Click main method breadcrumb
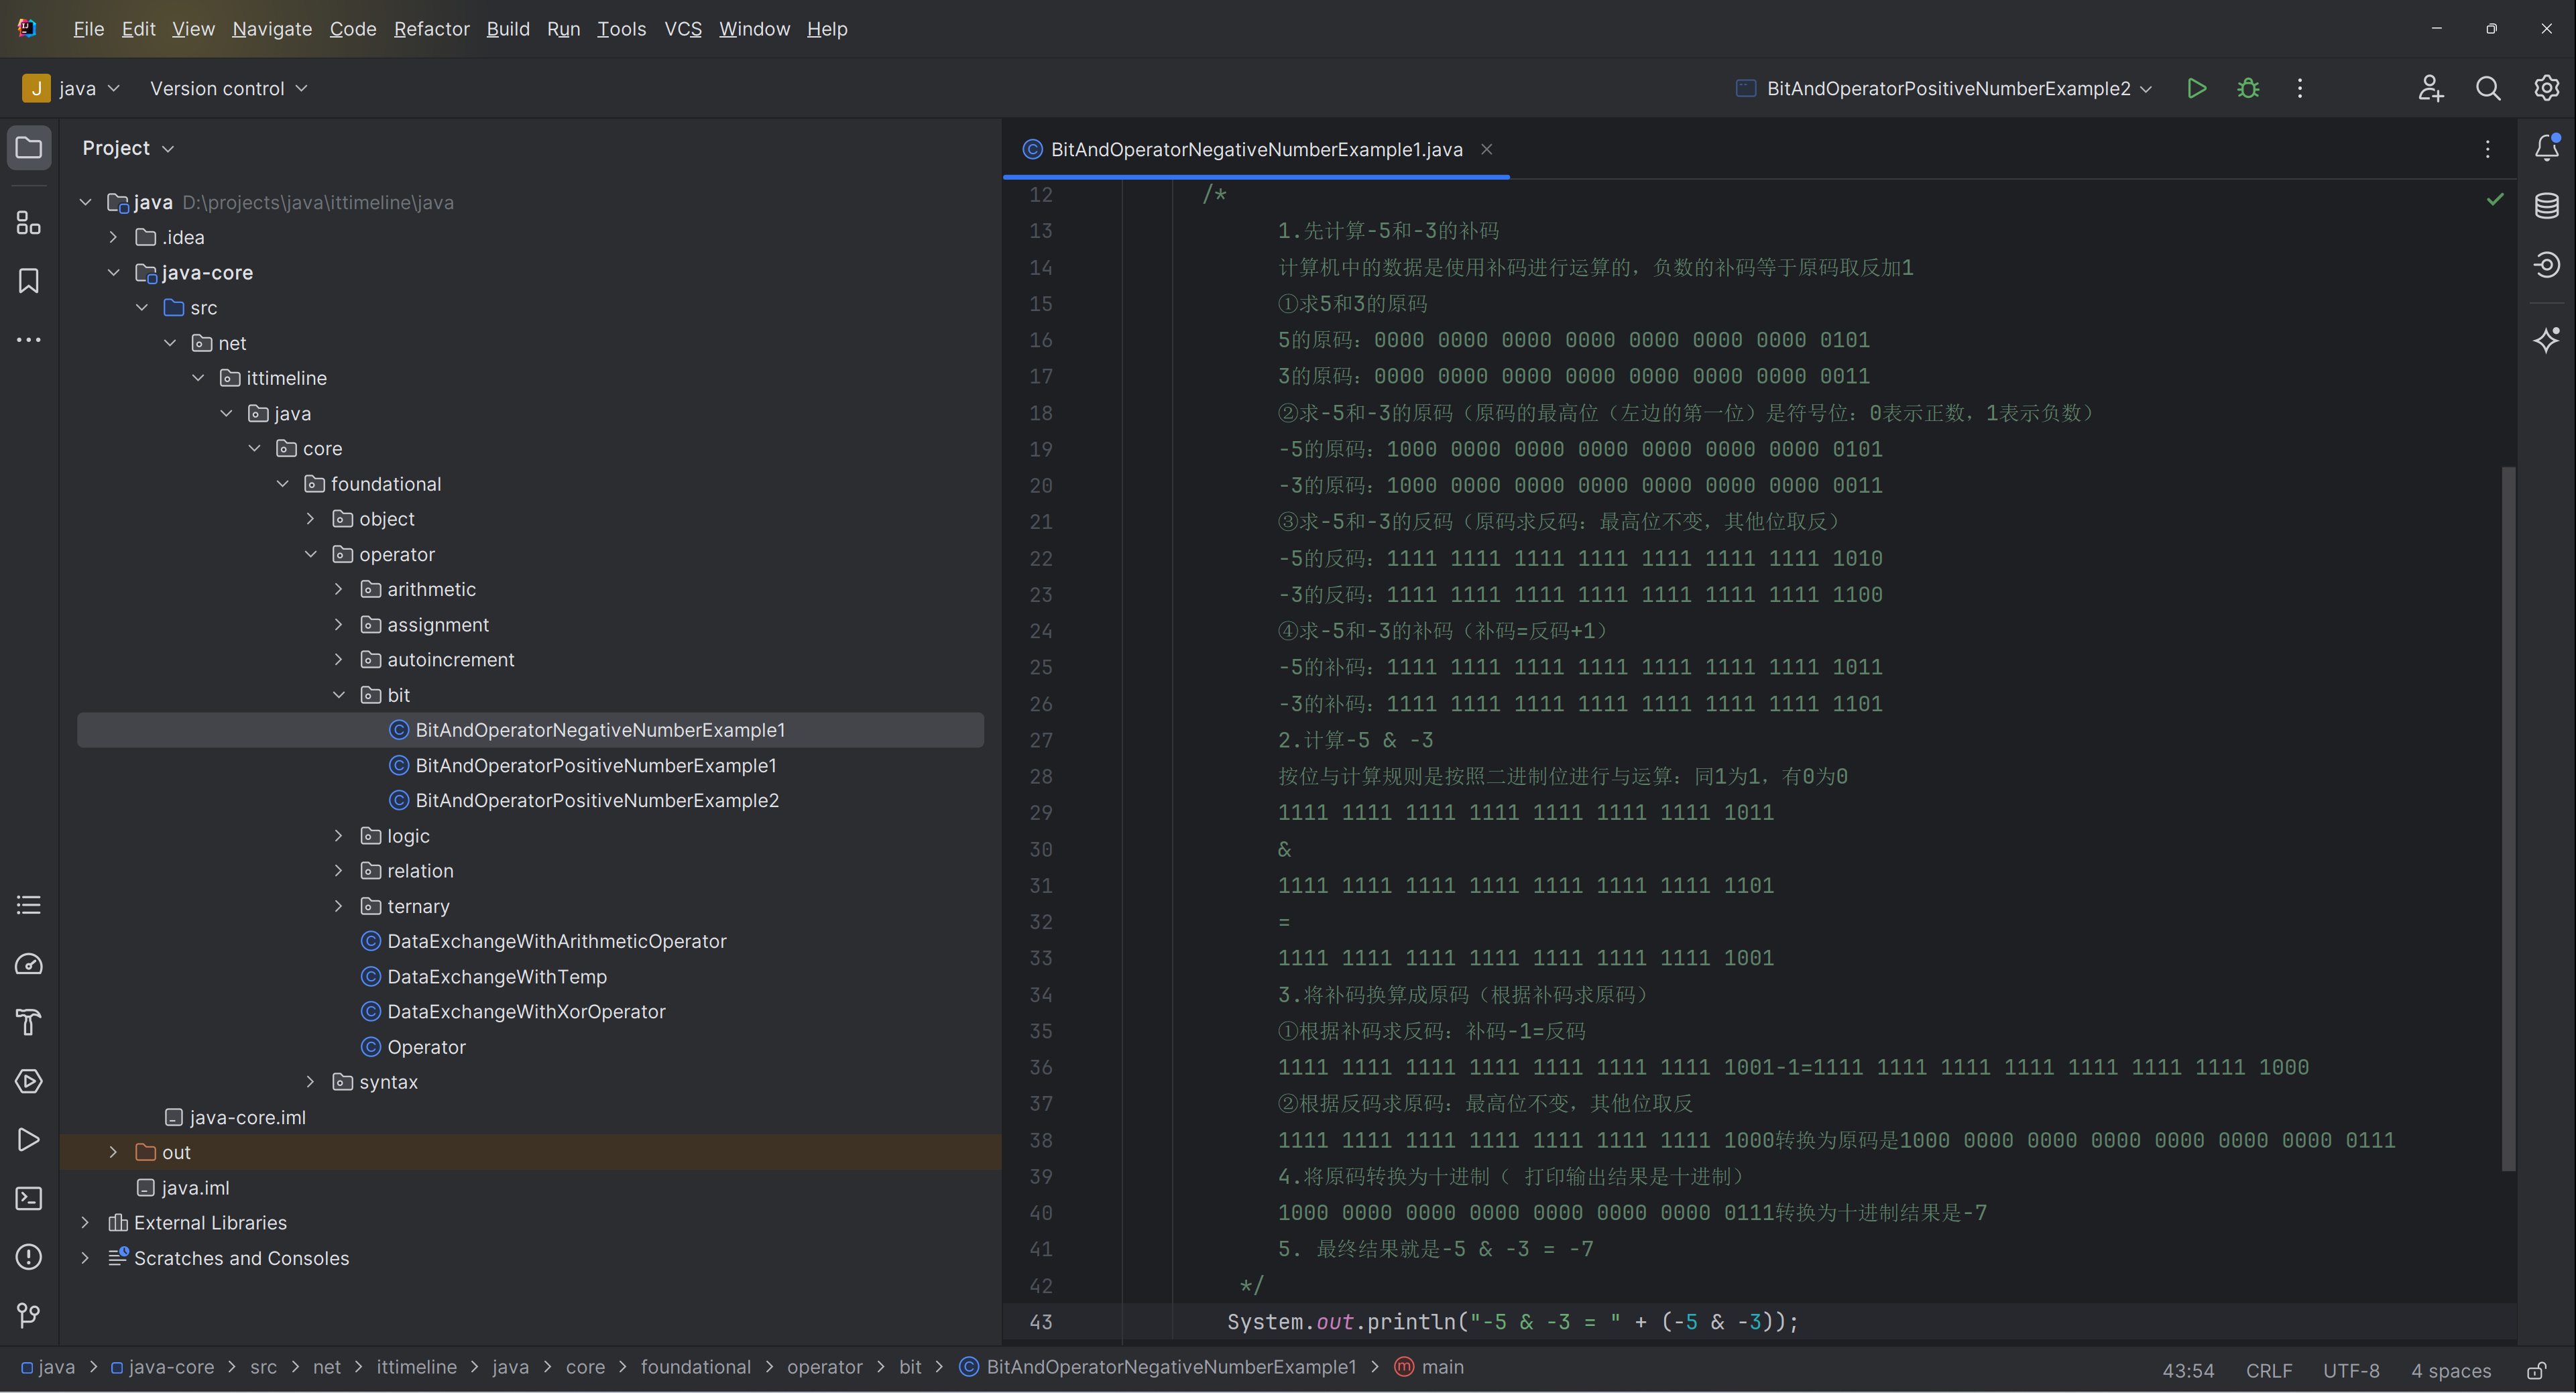 pos(1429,1367)
